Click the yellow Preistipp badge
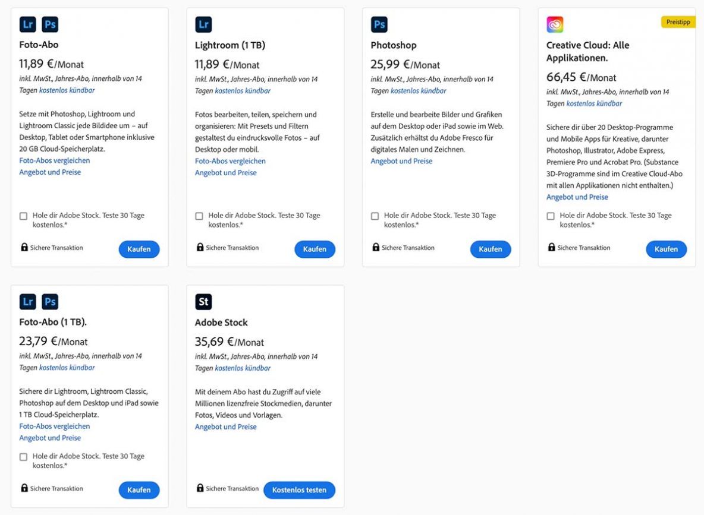This screenshot has height=515, width=704. pyautogui.click(x=678, y=22)
